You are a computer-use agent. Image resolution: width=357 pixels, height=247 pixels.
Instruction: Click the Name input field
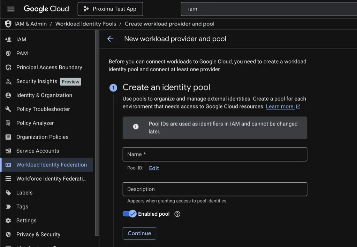214,154
